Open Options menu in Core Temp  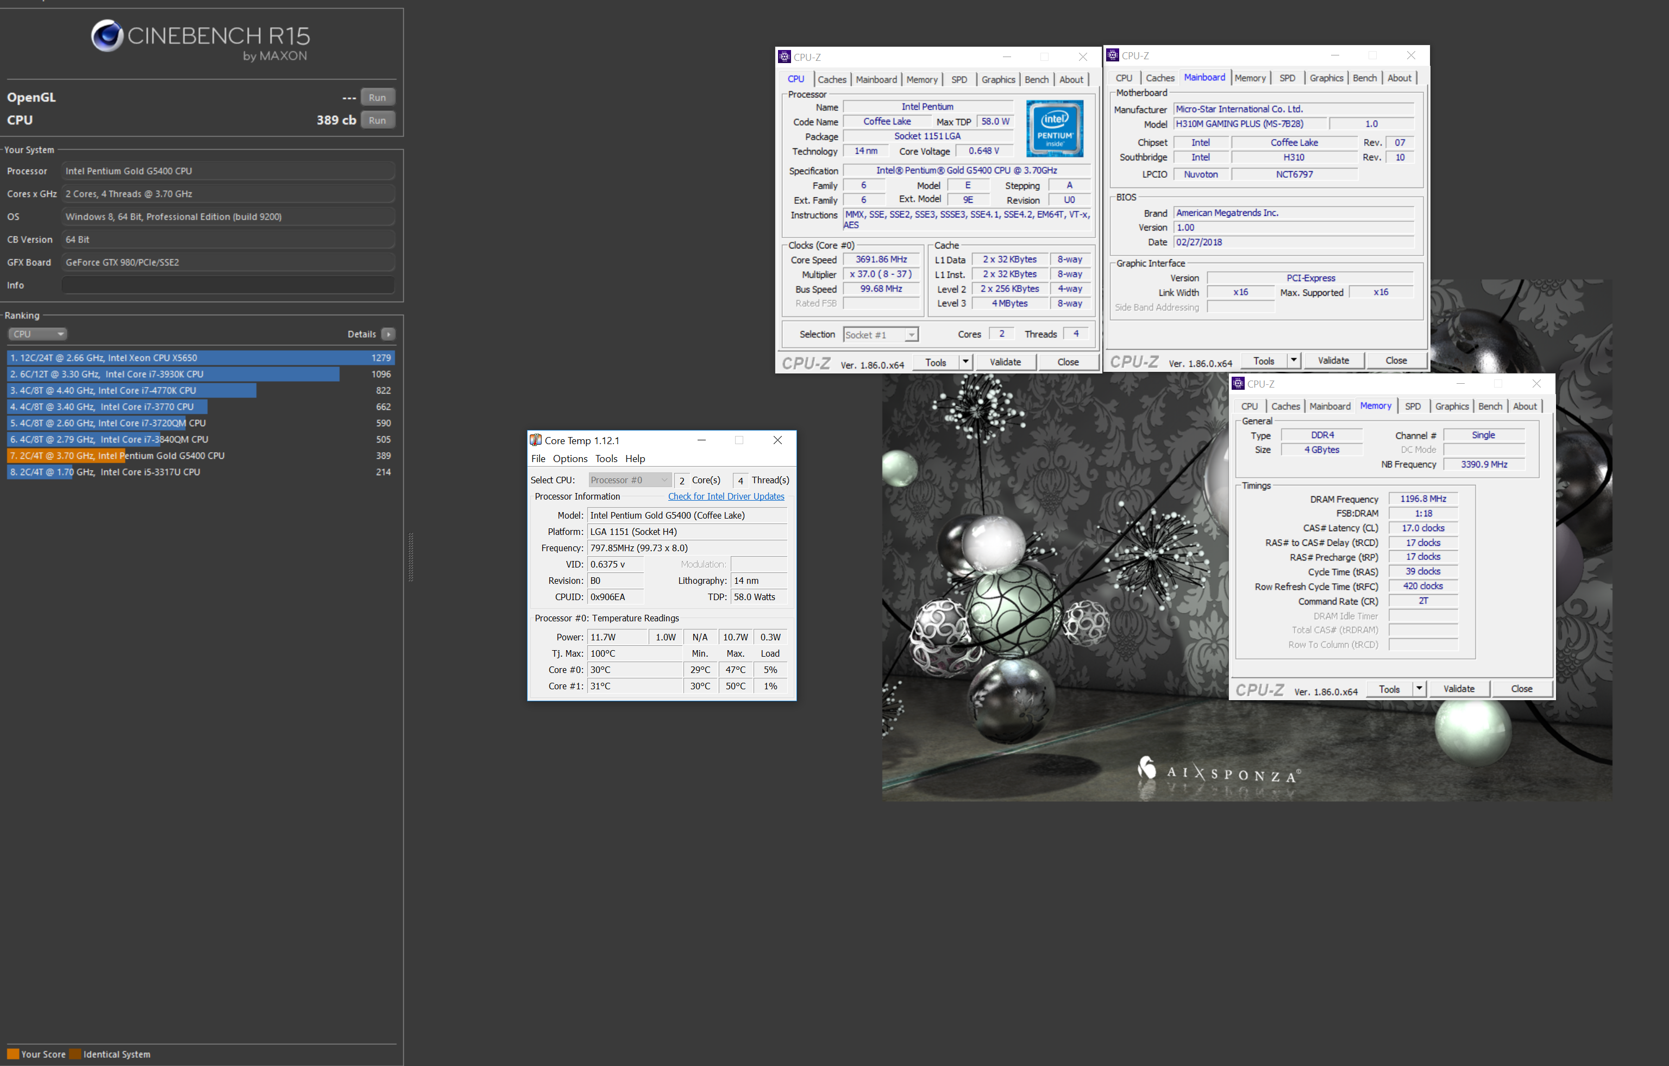[x=570, y=458]
